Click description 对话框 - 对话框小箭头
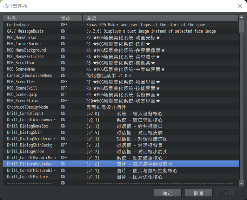This screenshot has height=200, width=247. [142, 152]
